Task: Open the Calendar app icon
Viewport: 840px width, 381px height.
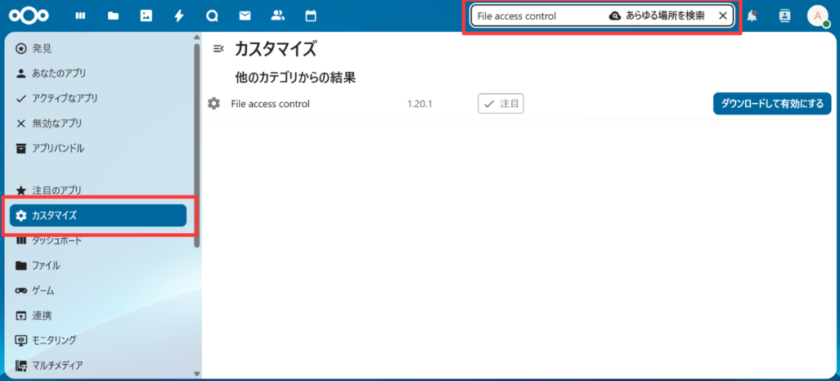Action: [310, 16]
